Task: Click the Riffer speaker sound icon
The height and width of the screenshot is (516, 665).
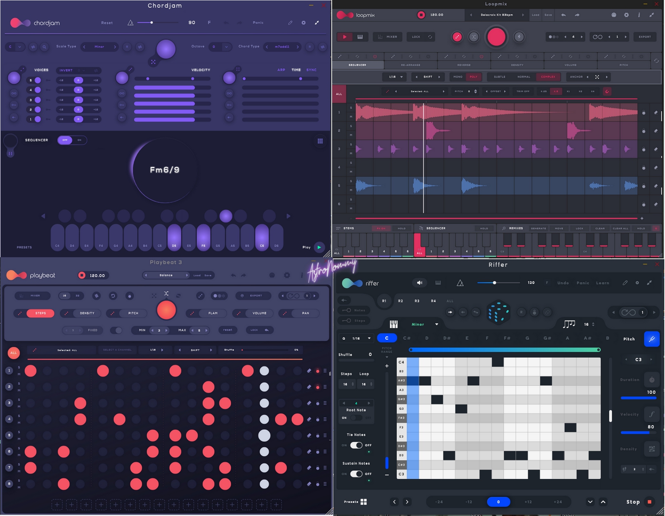Action: (419, 283)
